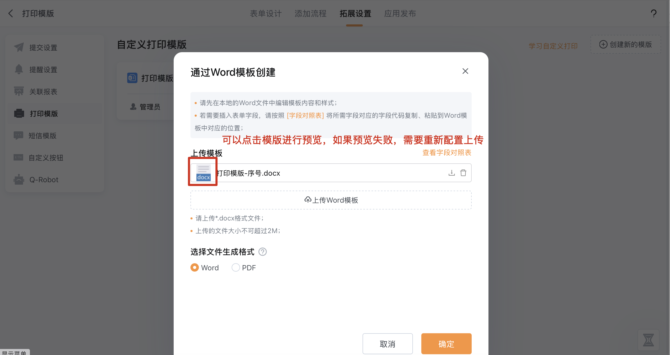The width and height of the screenshot is (670, 355).
Task: Open 短信模版 in the sidebar
Action: pos(55,136)
